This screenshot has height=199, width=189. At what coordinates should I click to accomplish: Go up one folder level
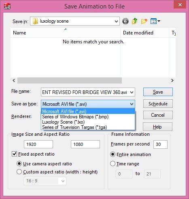tap(134, 21)
